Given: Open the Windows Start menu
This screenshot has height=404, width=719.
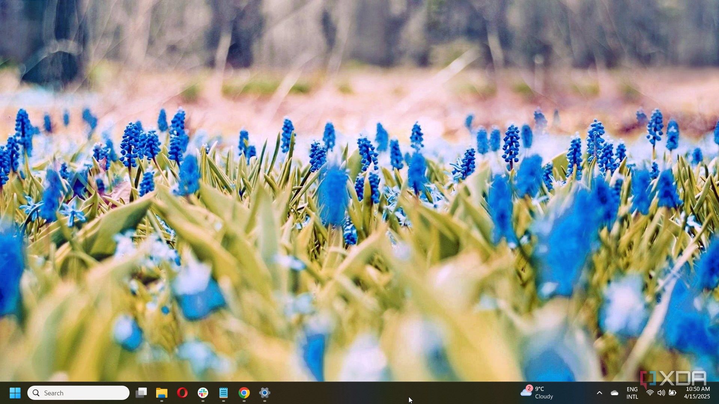Looking at the screenshot, I should point(15,393).
